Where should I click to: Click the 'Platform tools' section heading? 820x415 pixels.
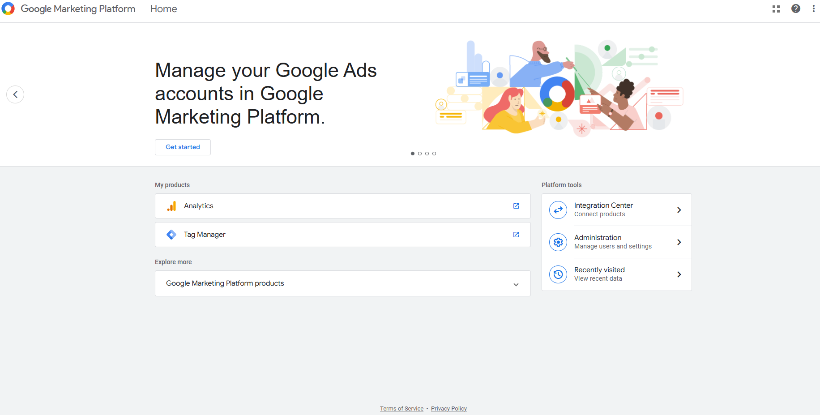(561, 185)
